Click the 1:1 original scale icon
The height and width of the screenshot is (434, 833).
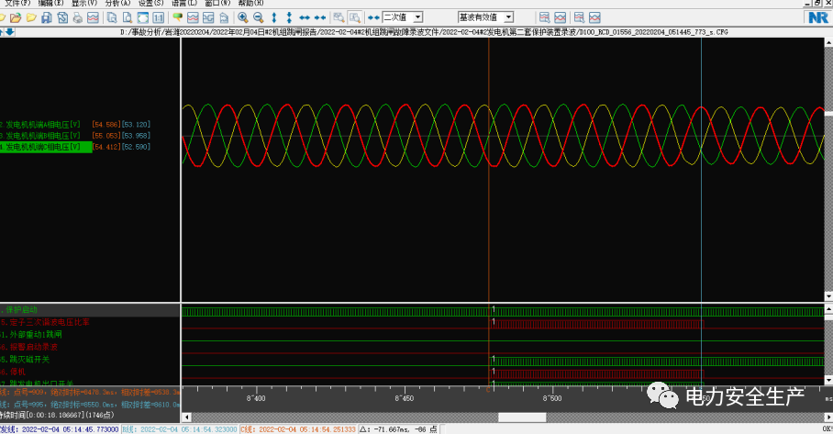click(159, 17)
